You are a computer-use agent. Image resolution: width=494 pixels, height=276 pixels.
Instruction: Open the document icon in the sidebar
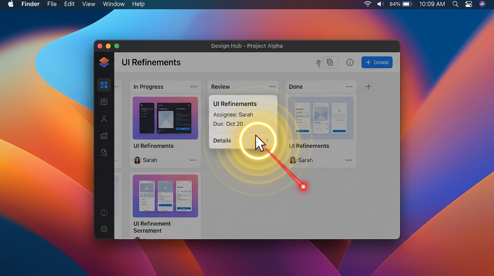[104, 153]
